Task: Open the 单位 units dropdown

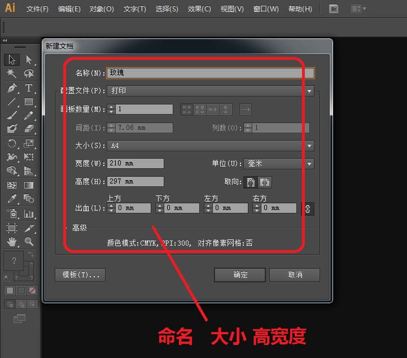Action: [x=279, y=164]
